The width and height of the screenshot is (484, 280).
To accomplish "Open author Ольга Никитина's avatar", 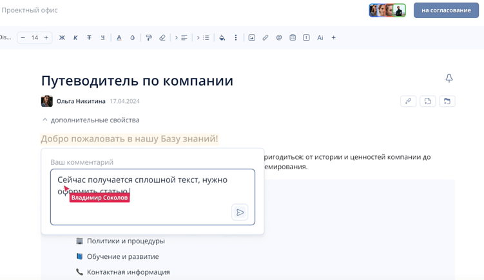I will [x=47, y=101].
